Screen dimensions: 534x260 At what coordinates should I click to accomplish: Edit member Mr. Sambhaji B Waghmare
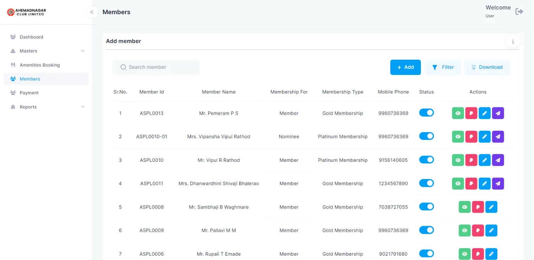[491, 207]
